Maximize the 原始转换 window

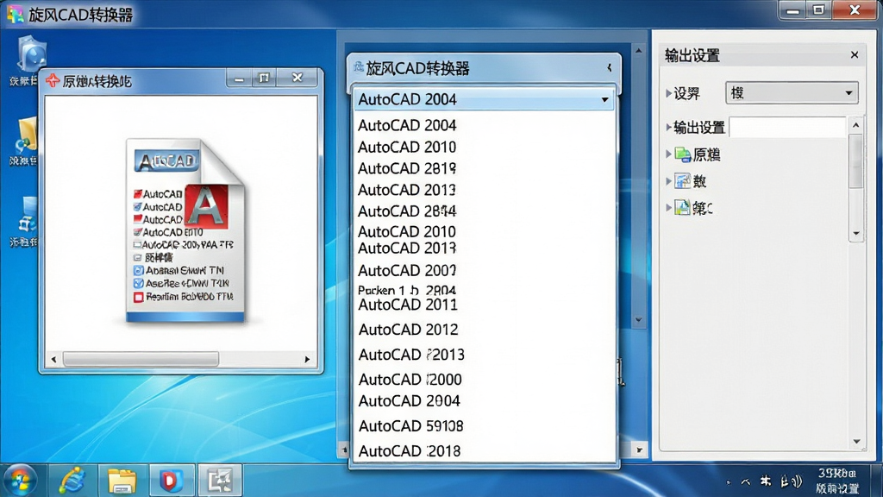(264, 78)
